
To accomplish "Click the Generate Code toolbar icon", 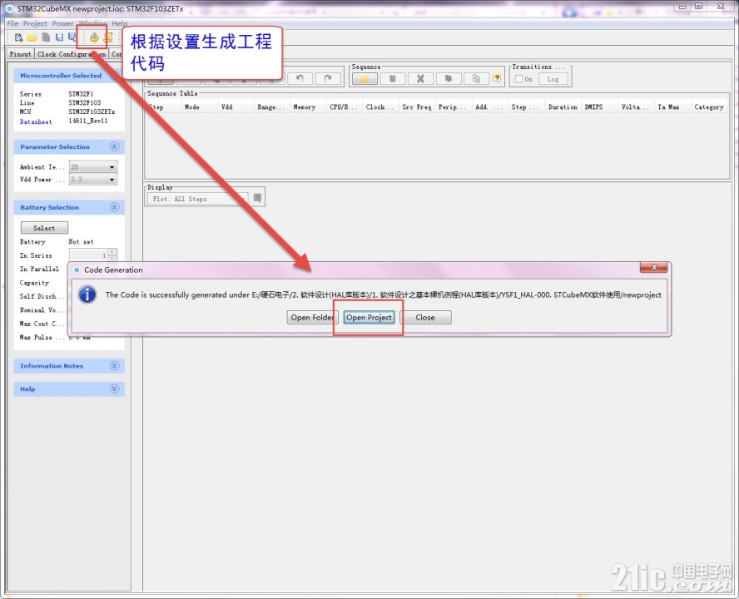I will (94, 37).
